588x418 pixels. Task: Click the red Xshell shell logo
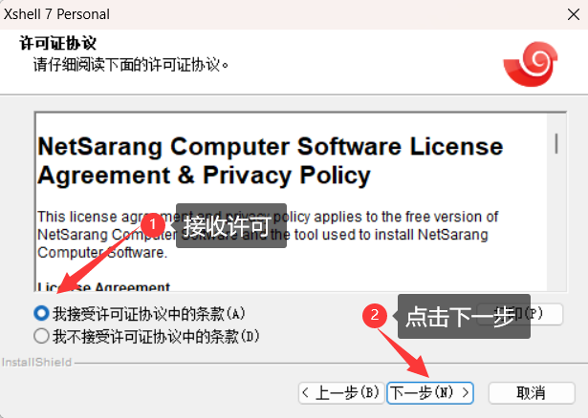coord(531,64)
